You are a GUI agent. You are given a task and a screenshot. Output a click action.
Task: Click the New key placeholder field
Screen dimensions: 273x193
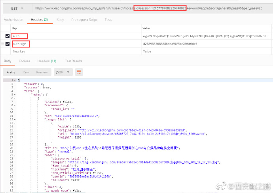pyautogui.click(x=76, y=51)
